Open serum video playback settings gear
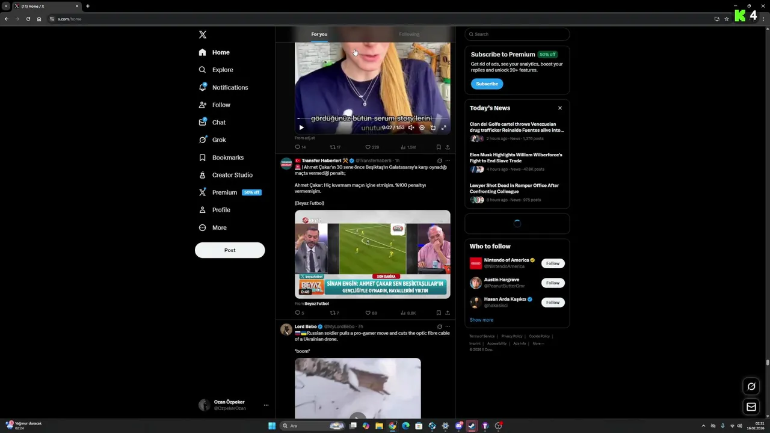Viewport: 770px width, 433px height. pos(422,127)
